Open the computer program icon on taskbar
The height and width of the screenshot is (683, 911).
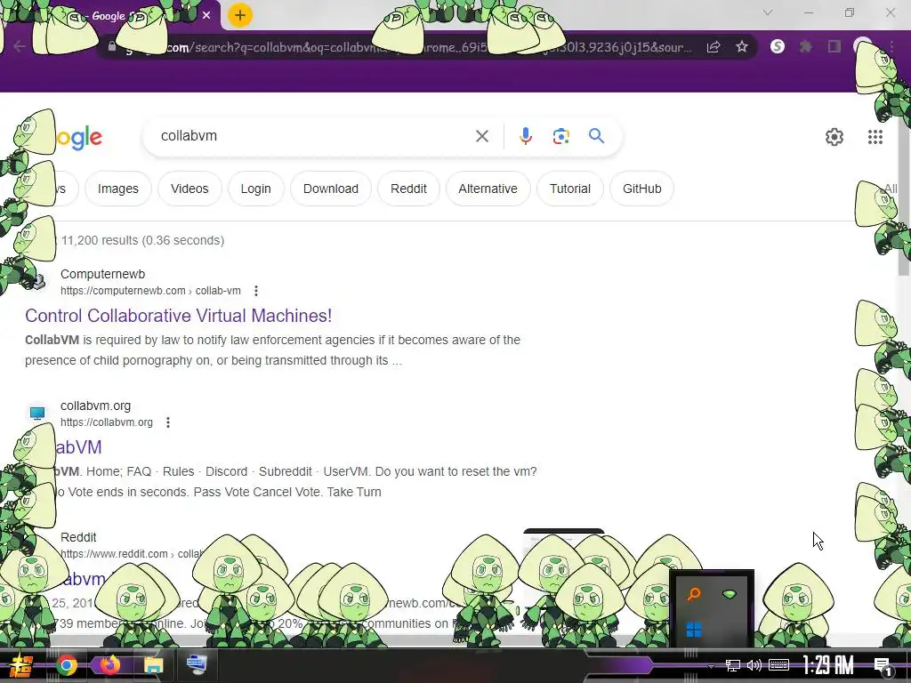197,664
